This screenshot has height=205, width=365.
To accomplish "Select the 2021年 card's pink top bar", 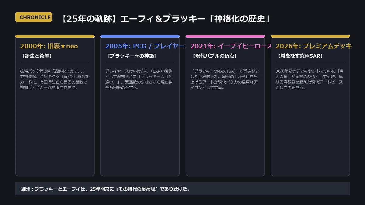I will (x=225, y=36).
